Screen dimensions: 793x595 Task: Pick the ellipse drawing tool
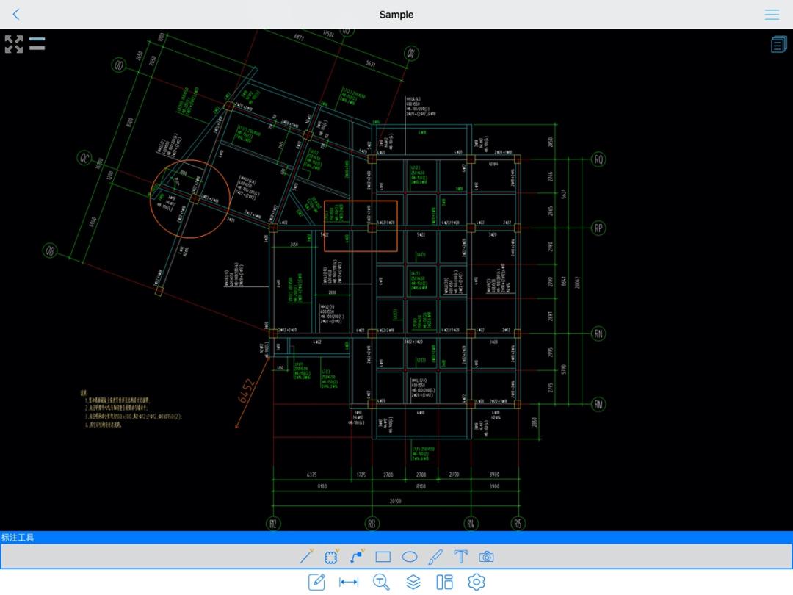point(410,557)
